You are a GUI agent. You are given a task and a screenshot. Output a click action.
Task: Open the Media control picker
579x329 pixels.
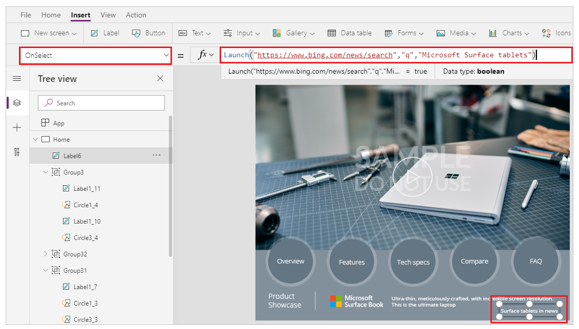pos(456,32)
